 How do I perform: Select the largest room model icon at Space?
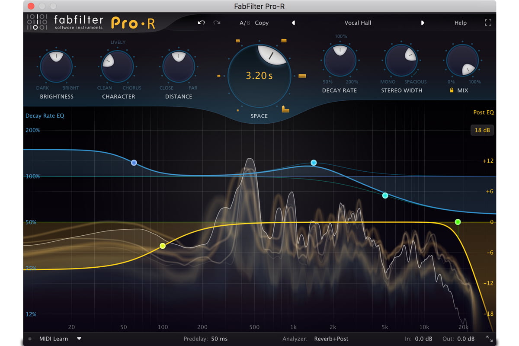(x=285, y=109)
